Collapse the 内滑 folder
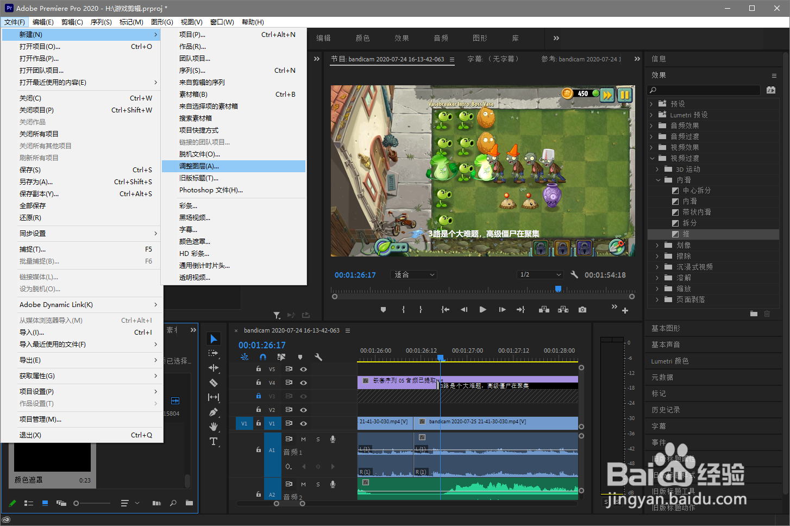This screenshot has width=790, height=526. [x=658, y=180]
